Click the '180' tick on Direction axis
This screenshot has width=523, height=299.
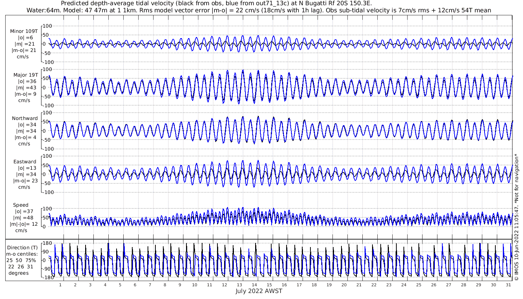pos(47,243)
